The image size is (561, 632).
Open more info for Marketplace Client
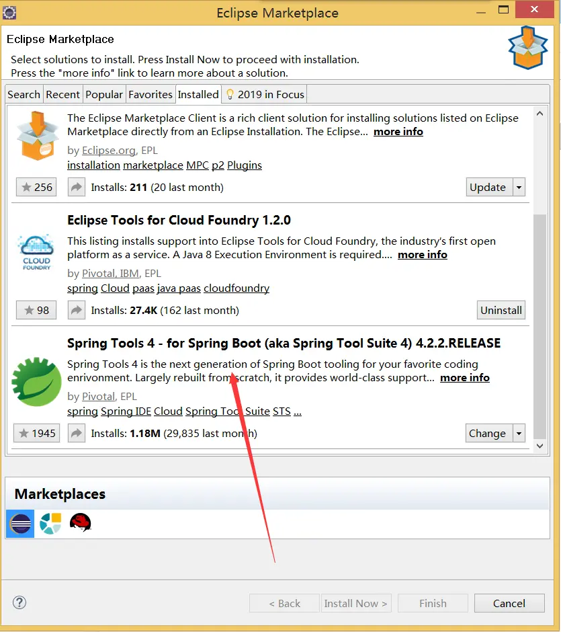[398, 132]
